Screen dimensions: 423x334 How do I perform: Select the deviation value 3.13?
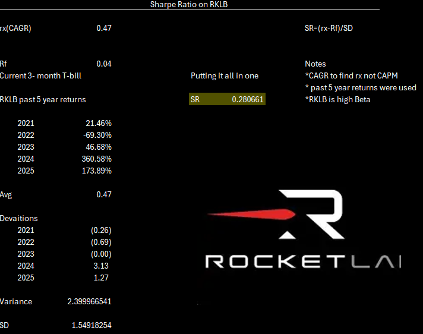(x=101, y=266)
